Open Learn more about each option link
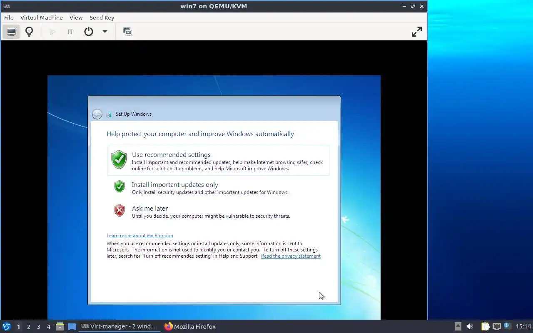Image resolution: width=533 pixels, height=333 pixels. click(140, 236)
